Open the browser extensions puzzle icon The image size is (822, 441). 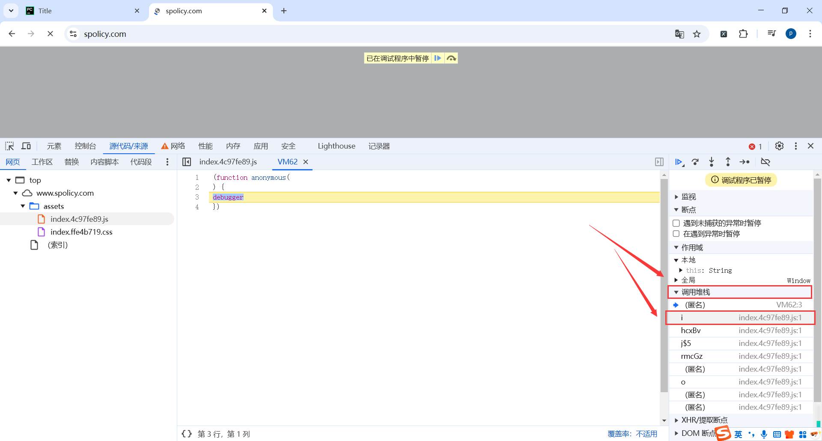tap(743, 34)
